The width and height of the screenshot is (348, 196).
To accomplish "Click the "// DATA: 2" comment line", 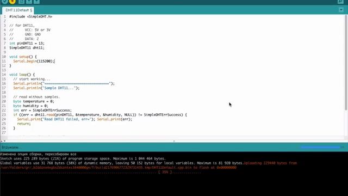I will [x=24, y=39].
